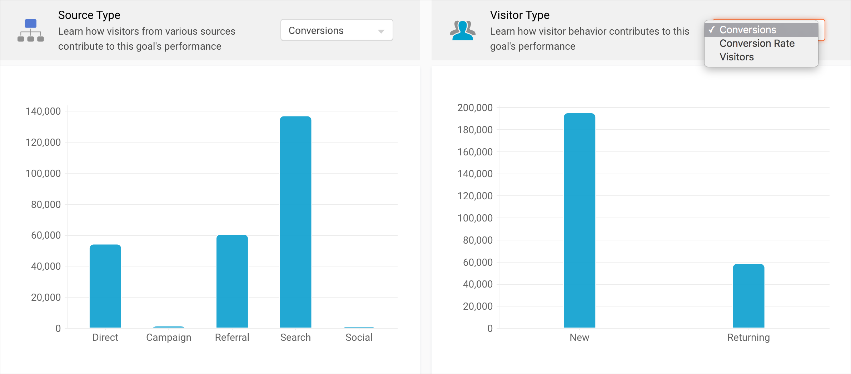Image resolution: width=851 pixels, height=374 pixels.
Task: Click the Referral bar in Source chart
Action: pos(232,281)
